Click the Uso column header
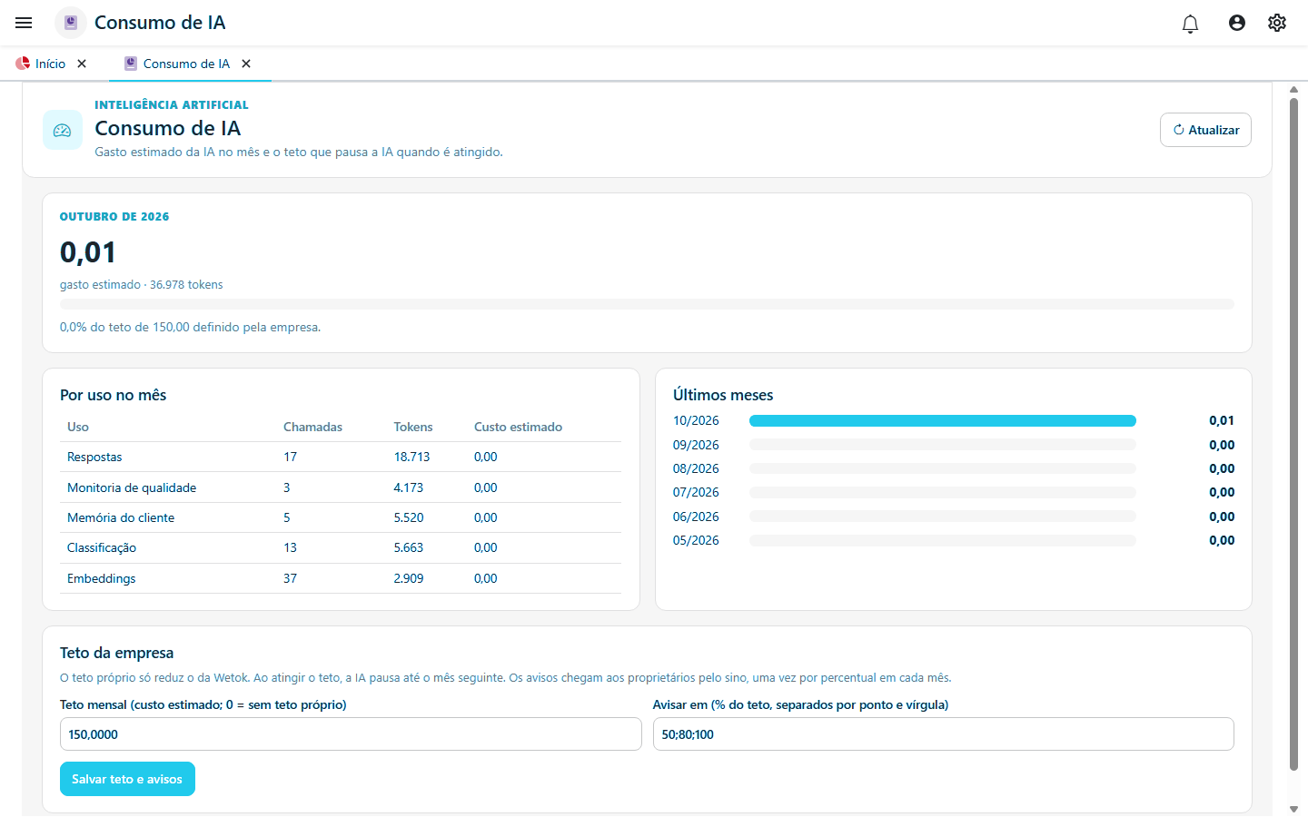The image size is (1308, 817). (x=78, y=427)
